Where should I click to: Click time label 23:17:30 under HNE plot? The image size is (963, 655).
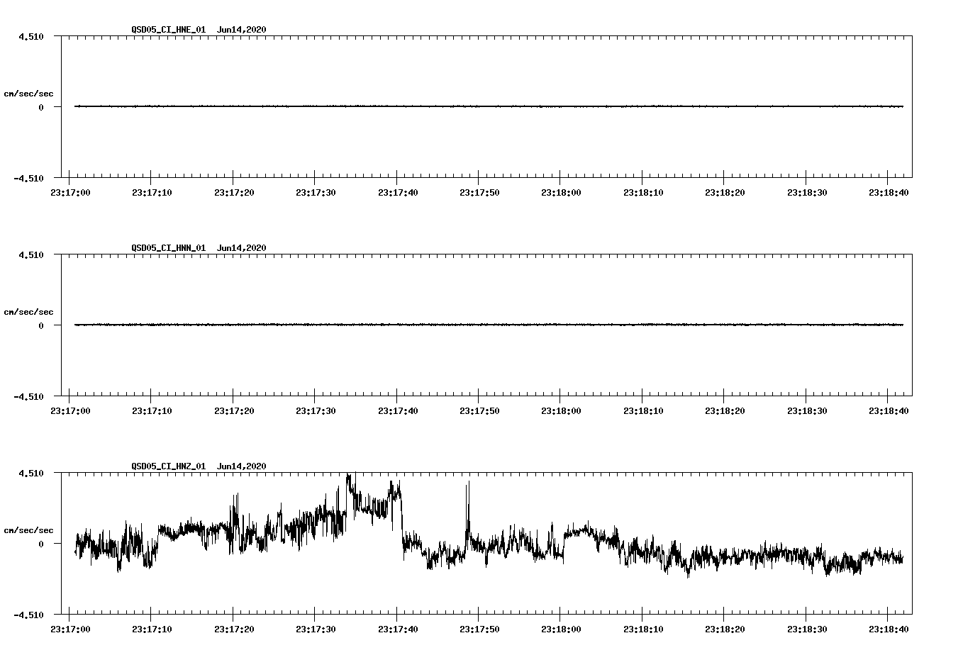pos(315,193)
